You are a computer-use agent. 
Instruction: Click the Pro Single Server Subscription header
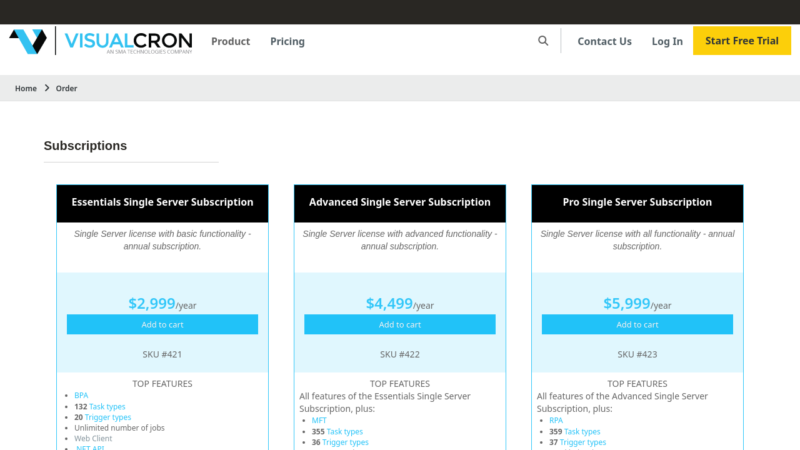pyautogui.click(x=637, y=202)
